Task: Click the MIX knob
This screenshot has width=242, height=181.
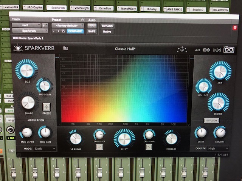Action: (220, 71)
